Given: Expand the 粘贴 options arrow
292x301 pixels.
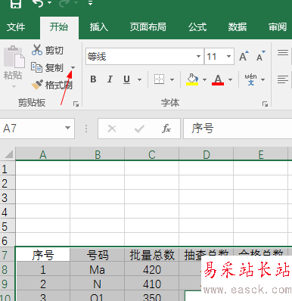Looking at the screenshot, I should point(14,86).
